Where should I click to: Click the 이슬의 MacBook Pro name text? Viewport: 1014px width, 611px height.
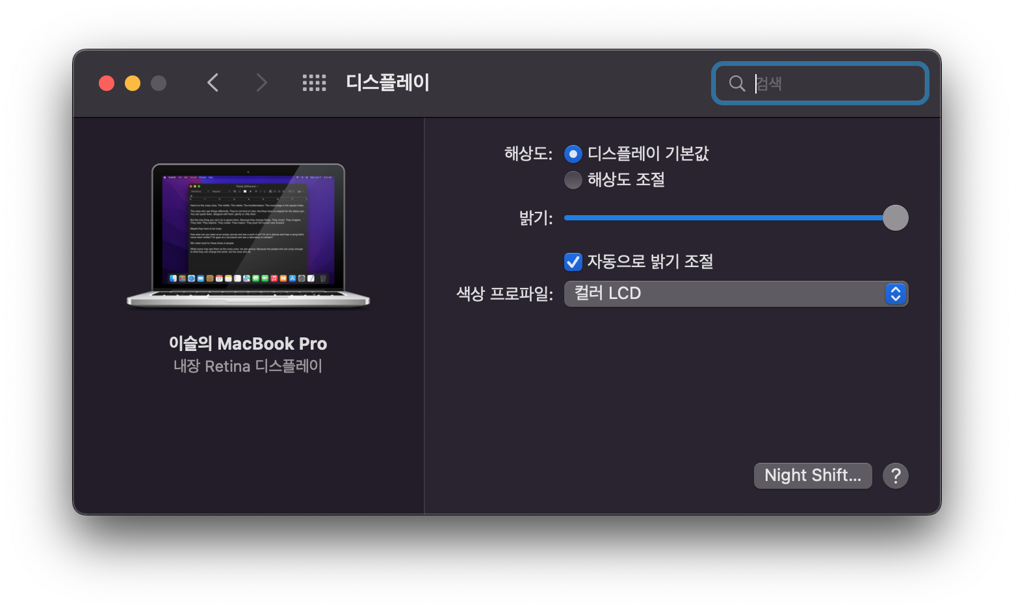[248, 343]
